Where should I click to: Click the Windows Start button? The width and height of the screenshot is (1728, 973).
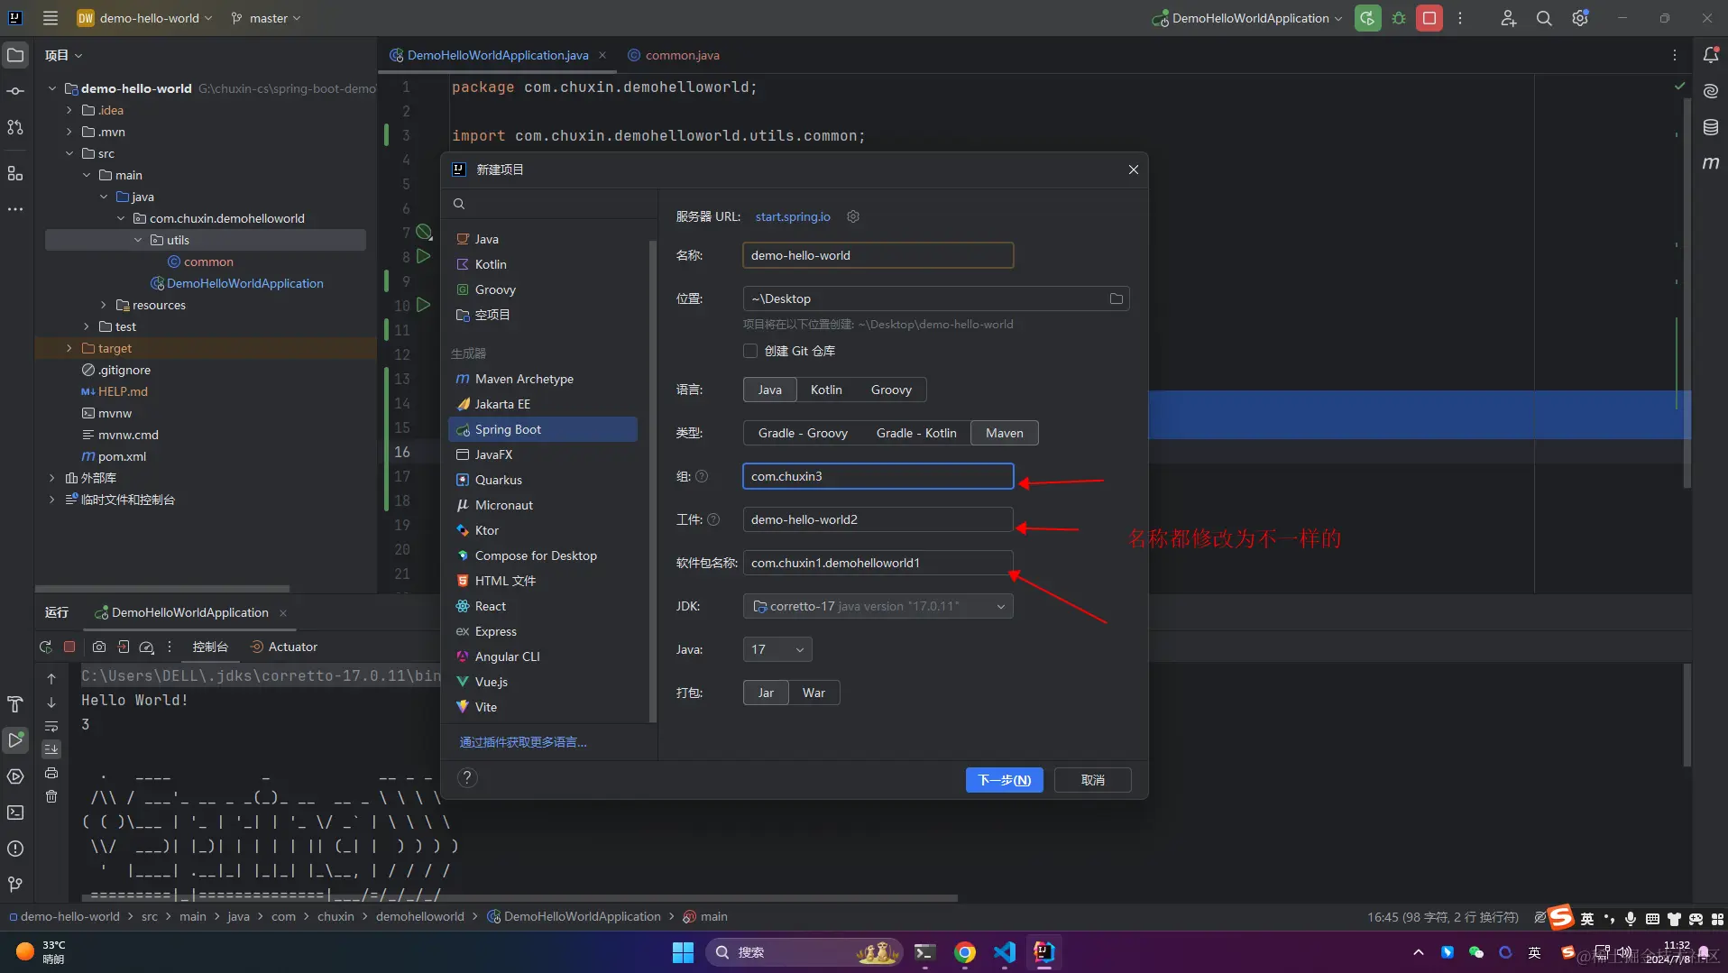click(683, 952)
